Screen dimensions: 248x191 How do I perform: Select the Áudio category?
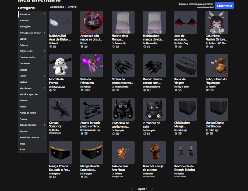click(x=33, y=150)
